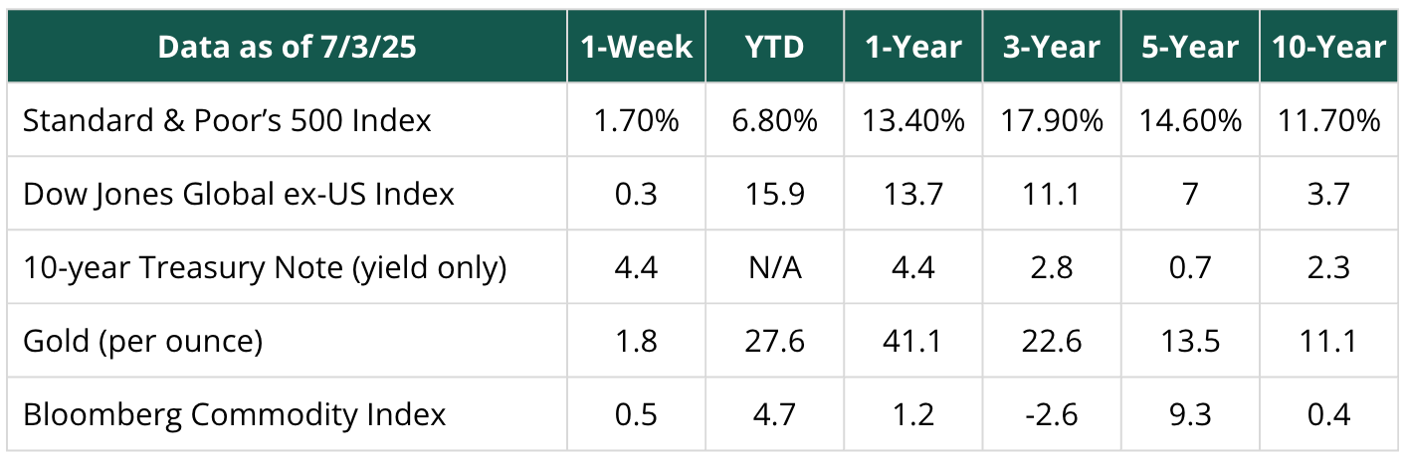Click the 3-Year column header
The height and width of the screenshot is (459, 1407).
coord(1050,47)
